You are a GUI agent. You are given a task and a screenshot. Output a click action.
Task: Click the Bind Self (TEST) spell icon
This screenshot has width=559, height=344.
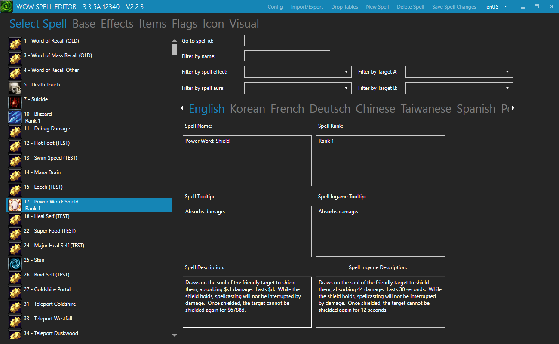(x=15, y=278)
